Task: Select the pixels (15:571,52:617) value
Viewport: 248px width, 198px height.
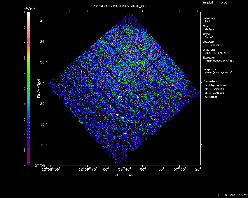Action: click(x=219, y=73)
